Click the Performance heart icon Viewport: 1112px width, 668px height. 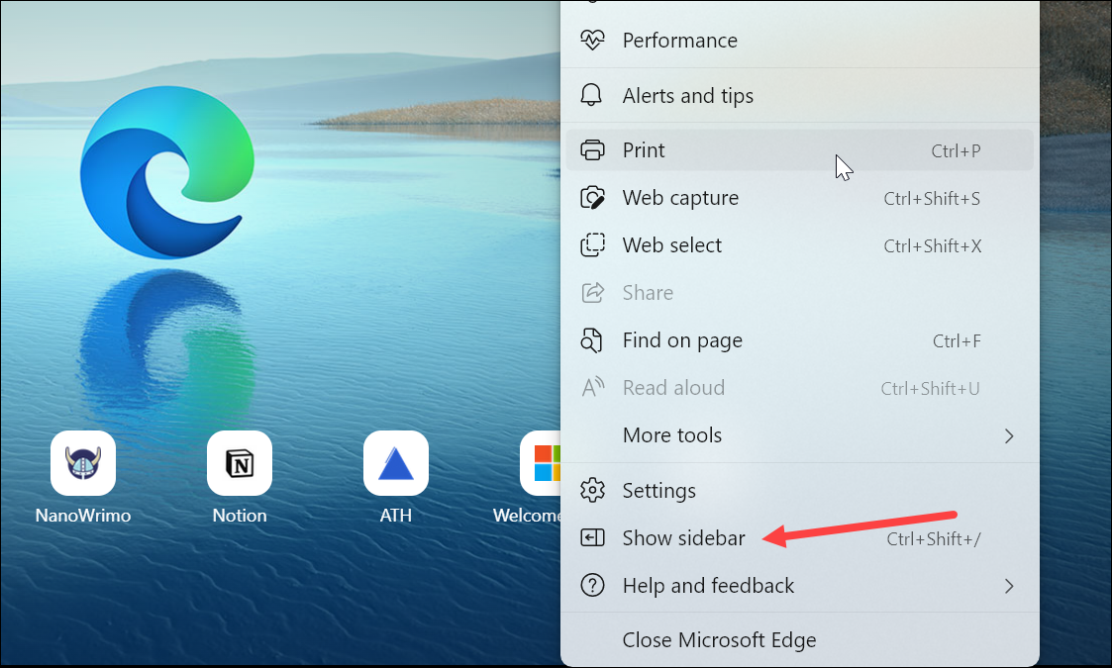coord(592,40)
